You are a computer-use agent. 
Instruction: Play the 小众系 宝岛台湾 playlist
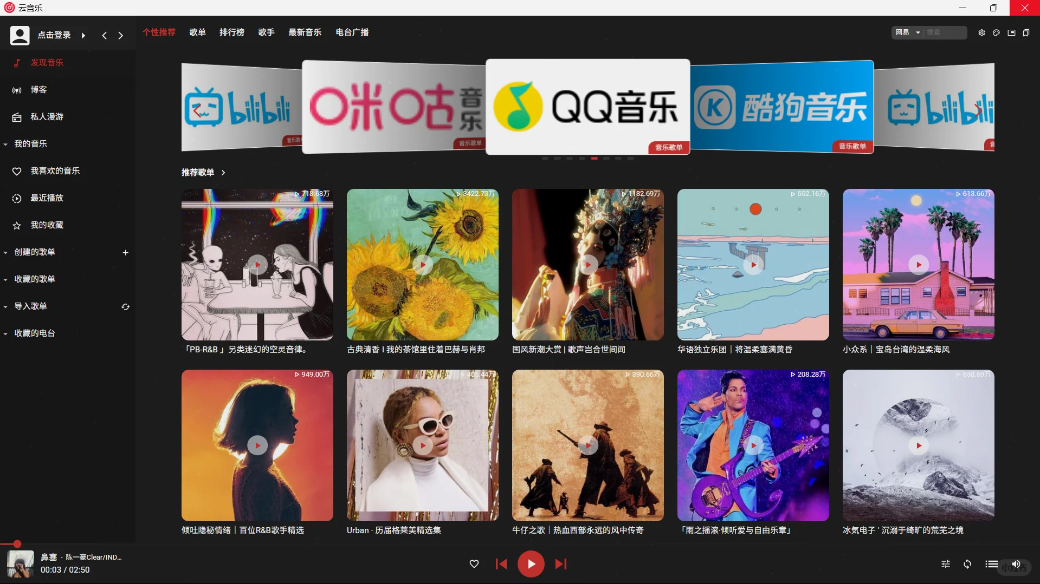[x=919, y=265]
